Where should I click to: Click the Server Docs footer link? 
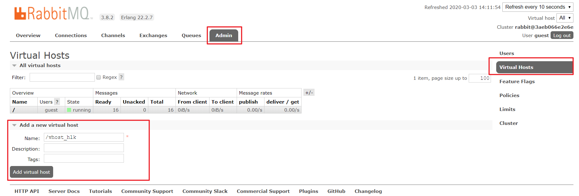pyautogui.click(x=64, y=191)
